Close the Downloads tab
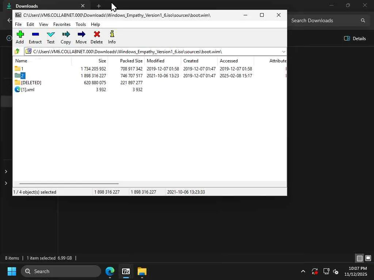The width and height of the screenshot is (374, 280). 83,6
